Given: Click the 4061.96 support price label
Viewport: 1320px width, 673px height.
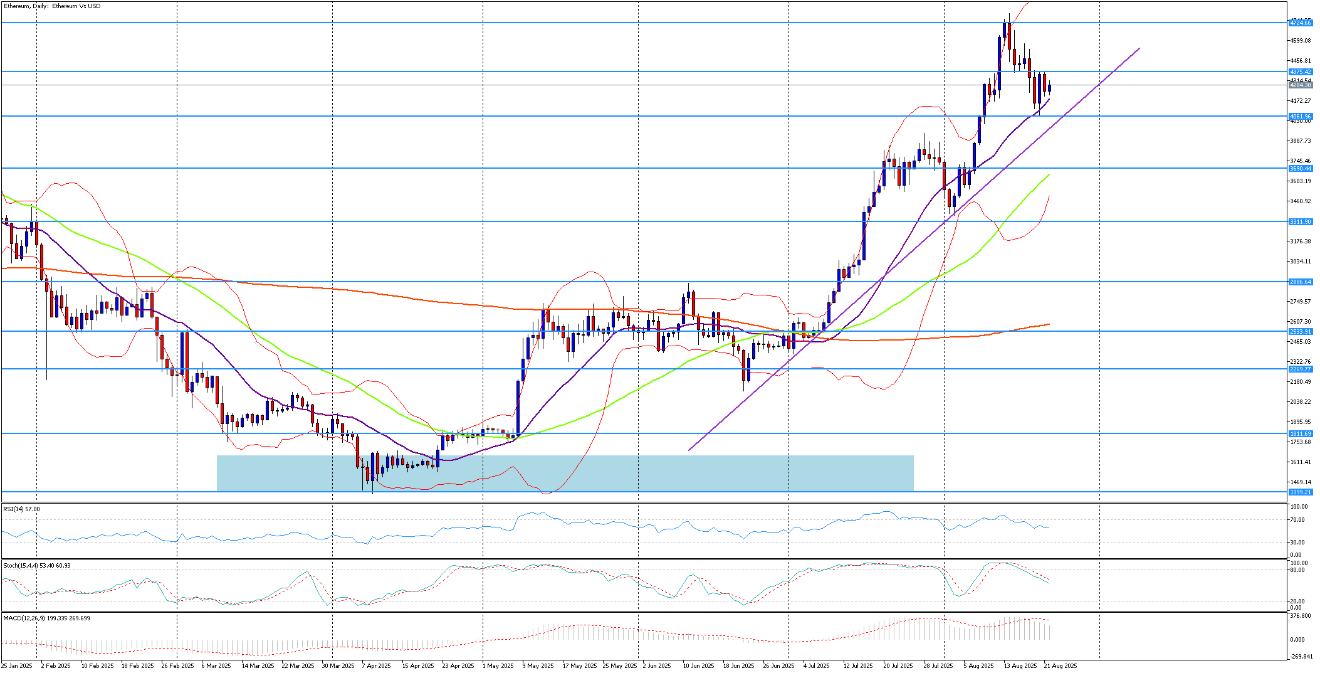Looking at the screenshot, I should tap(1301, 117).
